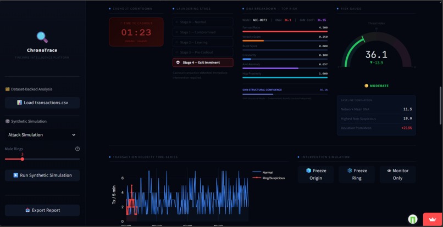Click the node ID ACC-0073
The image size is (443, 227).
259,20
